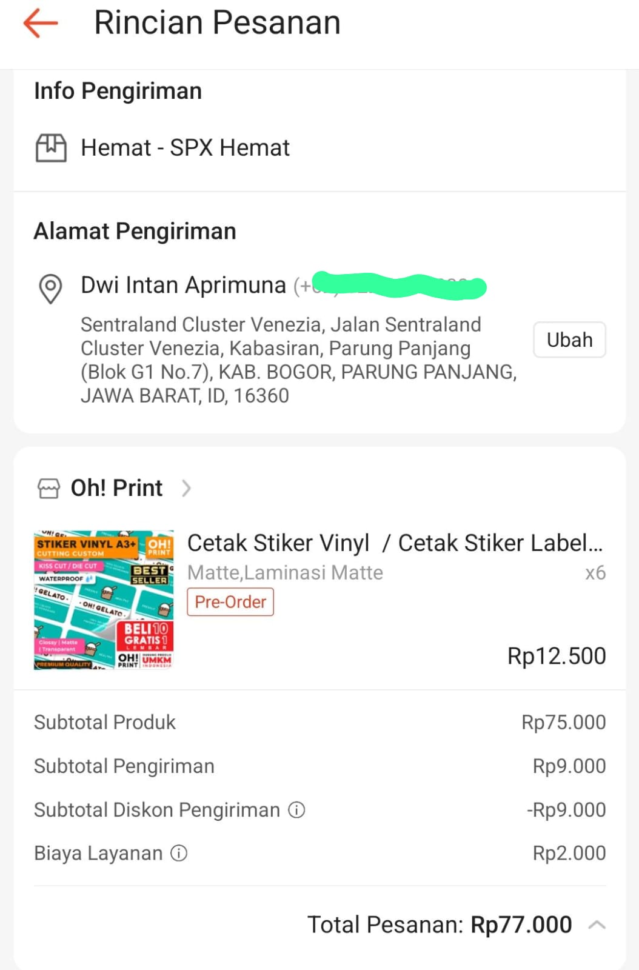Image resolution: width=639 pixels, height=970 pixels.
Task: Tap the Pre-Order tag
Action: tap(230, 602)
